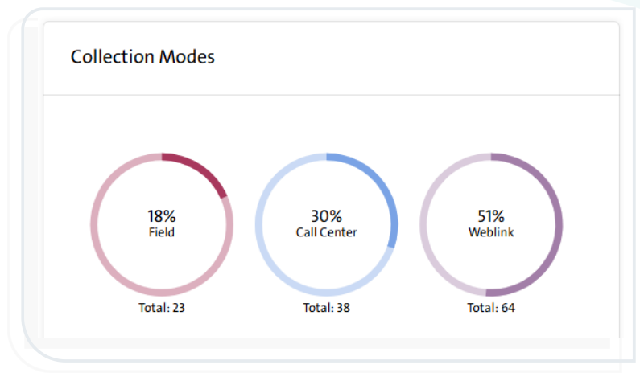Screen dimensions: 640x381
Task: Select the 30% Call Center percentage
Action: (326, 215)
